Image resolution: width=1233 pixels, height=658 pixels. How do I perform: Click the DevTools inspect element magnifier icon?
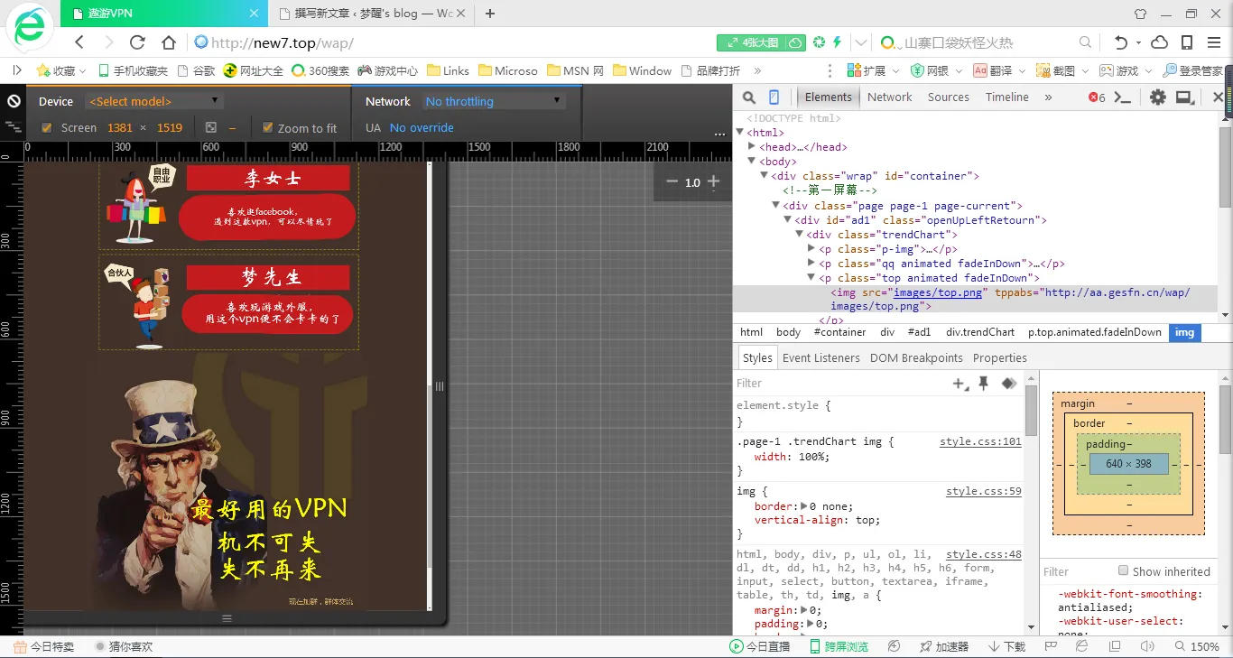[x=749, y=97]
